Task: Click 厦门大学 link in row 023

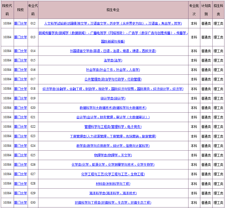Action: click(x=21, y=136)
